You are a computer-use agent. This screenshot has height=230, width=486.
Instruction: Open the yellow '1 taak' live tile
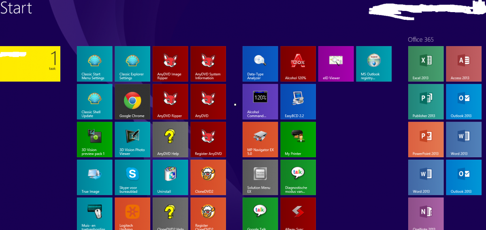[30, 64]
